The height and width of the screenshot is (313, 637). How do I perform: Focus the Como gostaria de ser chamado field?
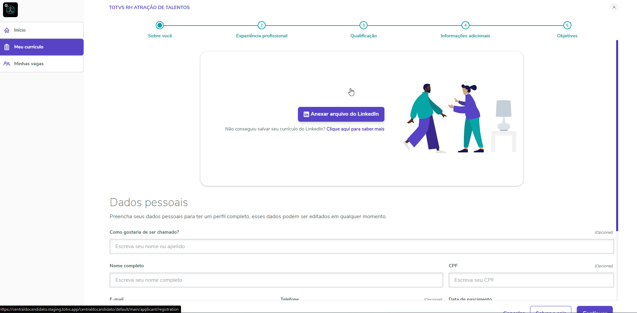click(362, 246)
